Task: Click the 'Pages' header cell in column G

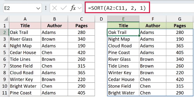Action: pyautogui.click(x=180, y=26)
